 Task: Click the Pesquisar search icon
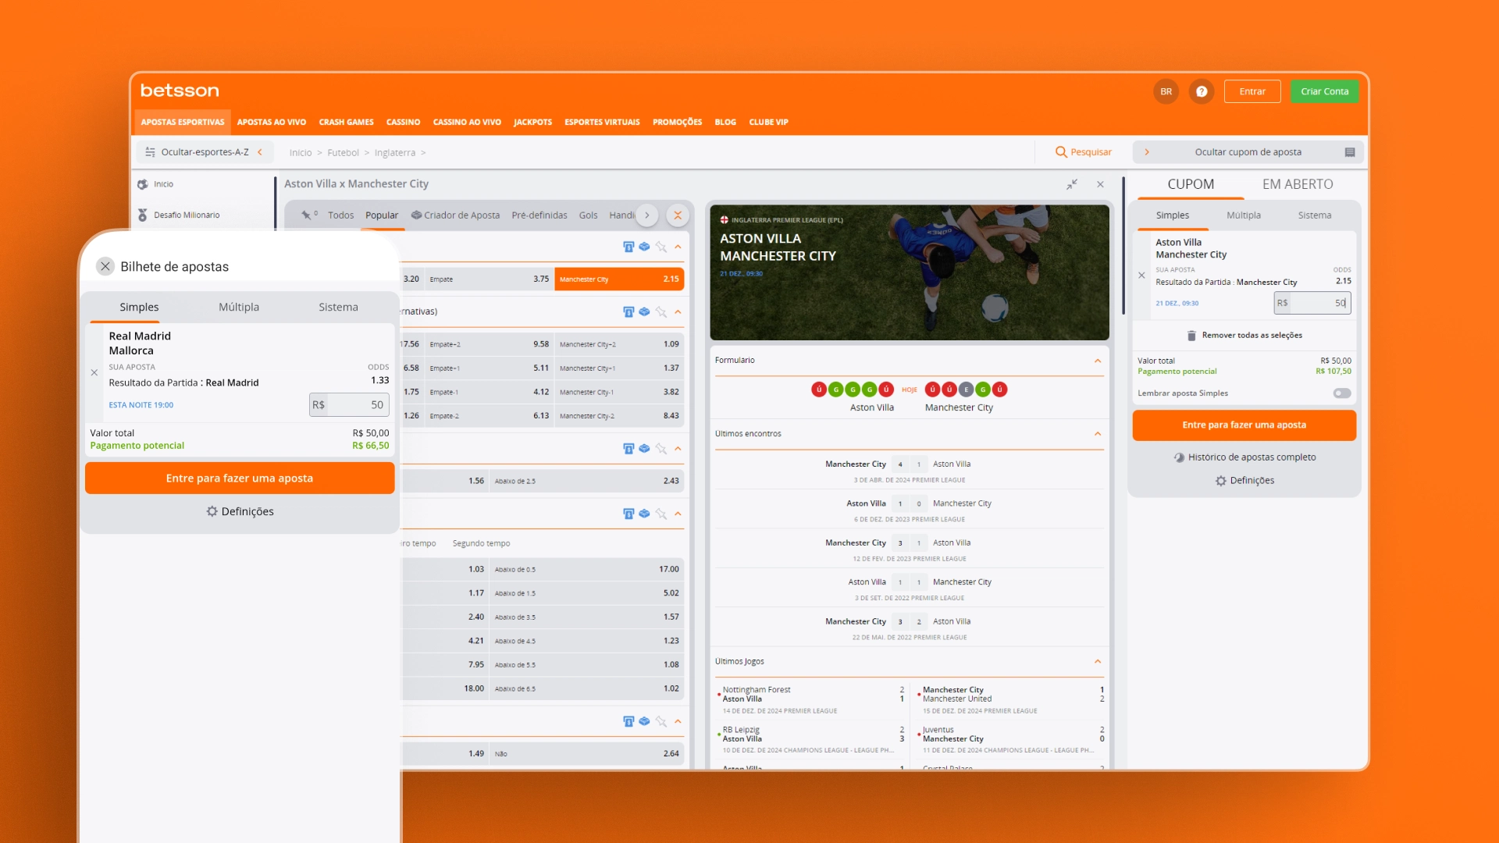1060,152
